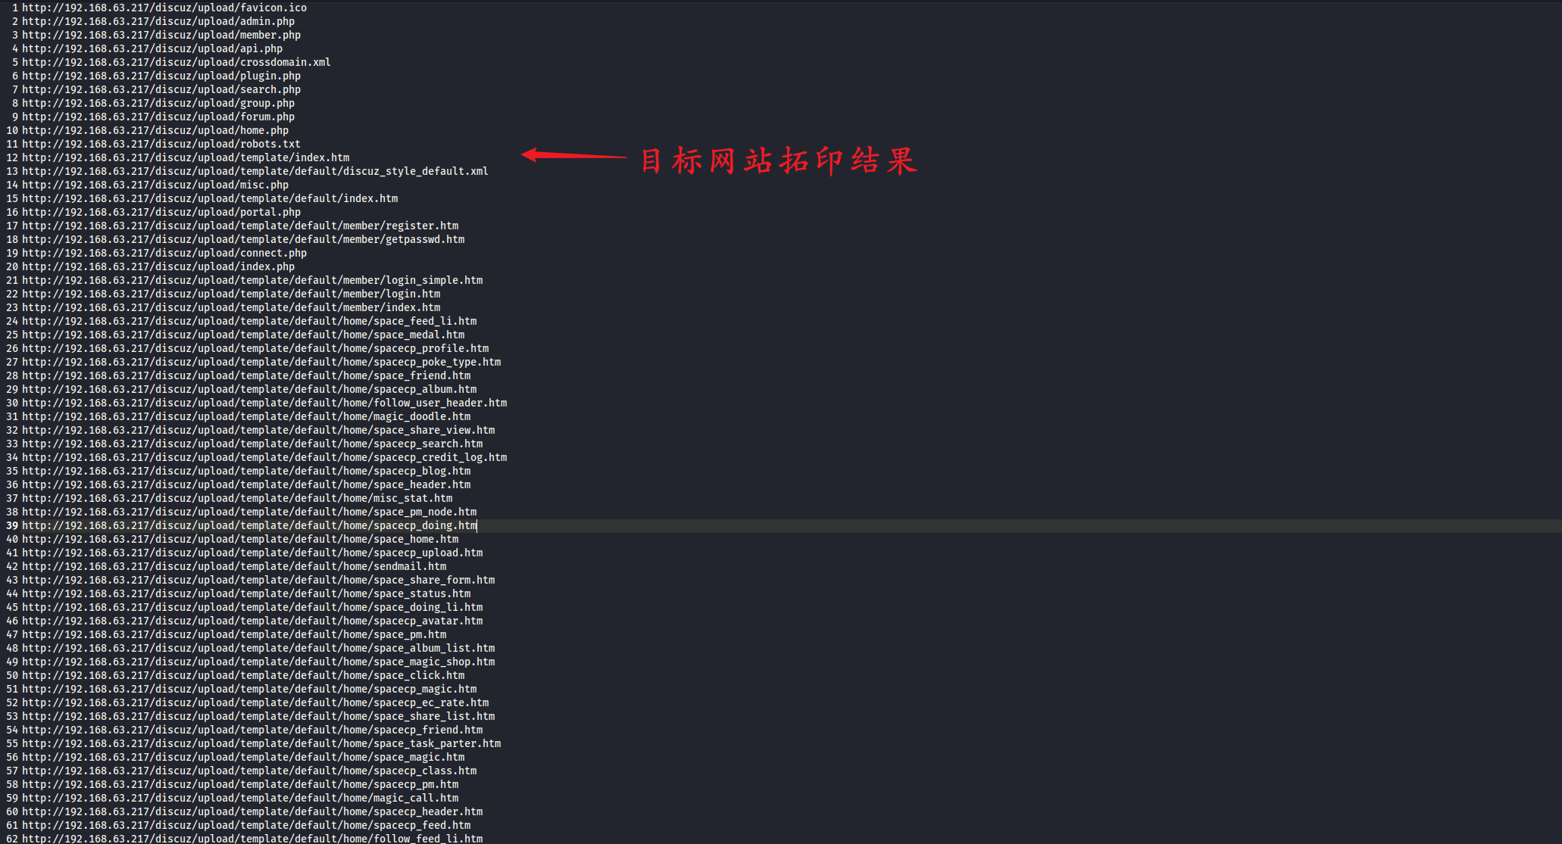Select the space_medal.htm URL
Viewport: 1562px width, 844px height.
tap(243, 335)
